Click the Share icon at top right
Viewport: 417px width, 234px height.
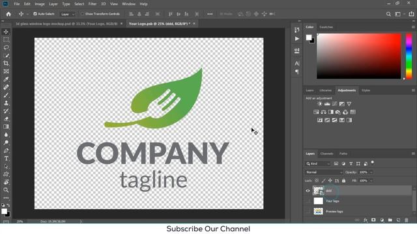click(411, 14)
